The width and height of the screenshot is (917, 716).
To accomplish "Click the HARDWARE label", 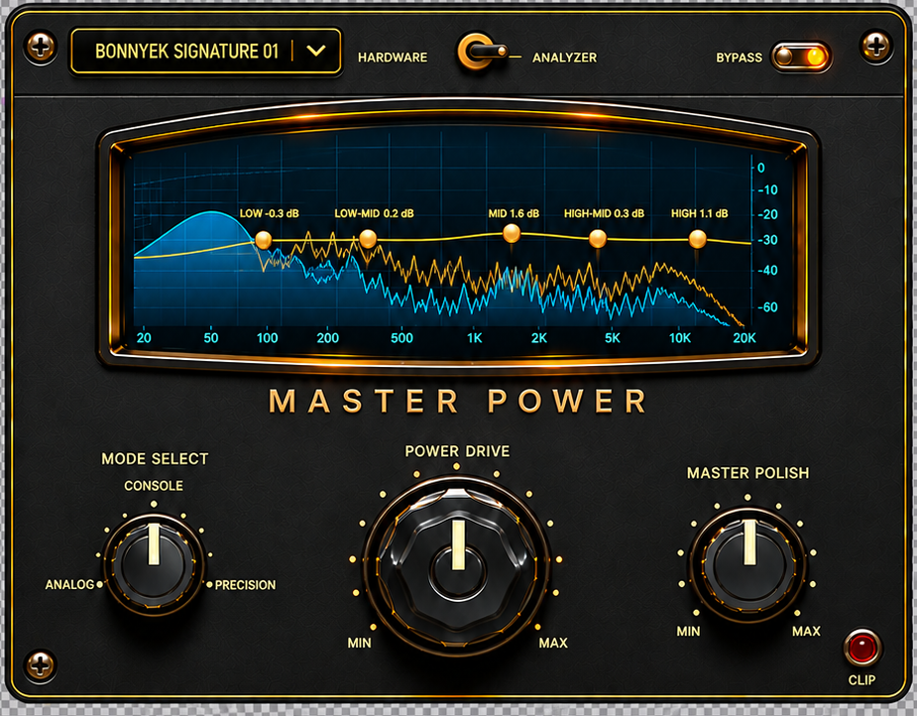I will click(393, 58).
